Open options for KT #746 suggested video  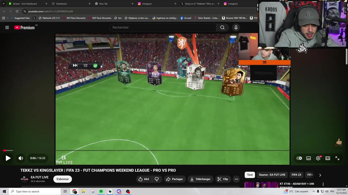tap(323, 184)
